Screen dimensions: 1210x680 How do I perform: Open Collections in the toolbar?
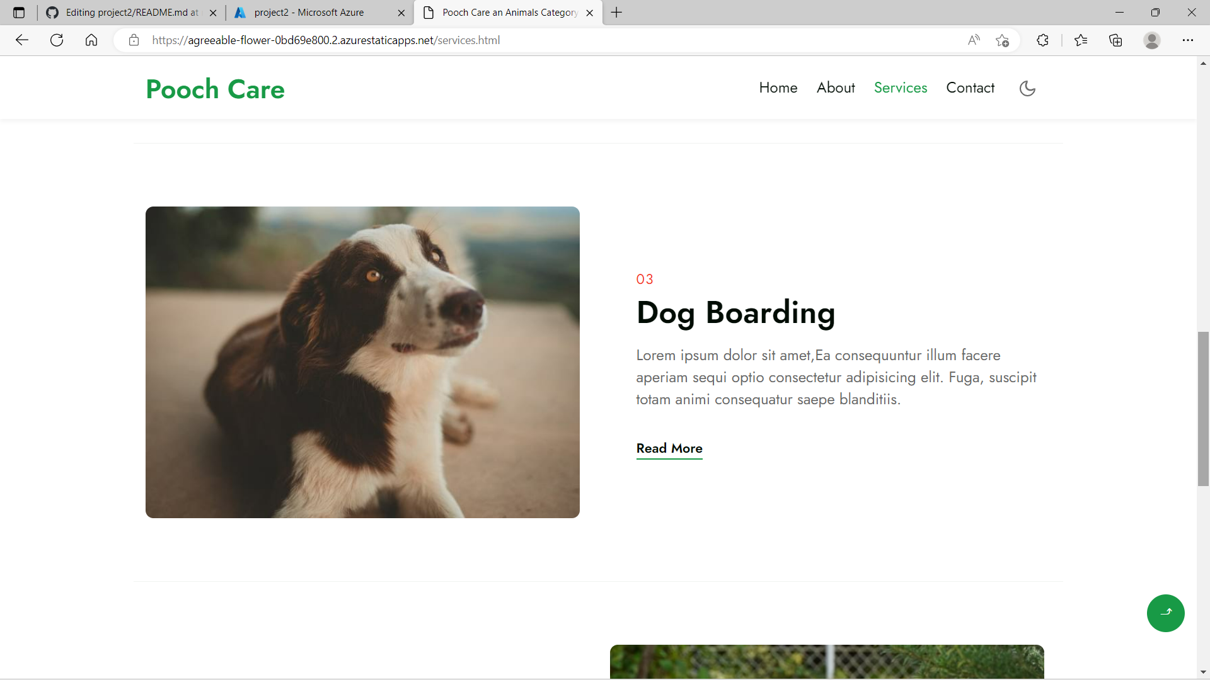pyautogui.click(x=1115, y=40)
